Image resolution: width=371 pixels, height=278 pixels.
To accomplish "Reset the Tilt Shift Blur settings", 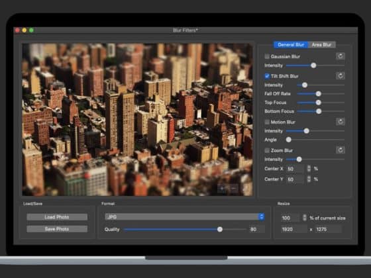I will click(x=341, y=76).
